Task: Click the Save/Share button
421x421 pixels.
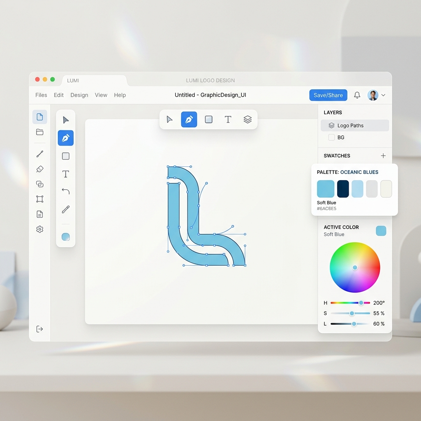Action: 328,95
